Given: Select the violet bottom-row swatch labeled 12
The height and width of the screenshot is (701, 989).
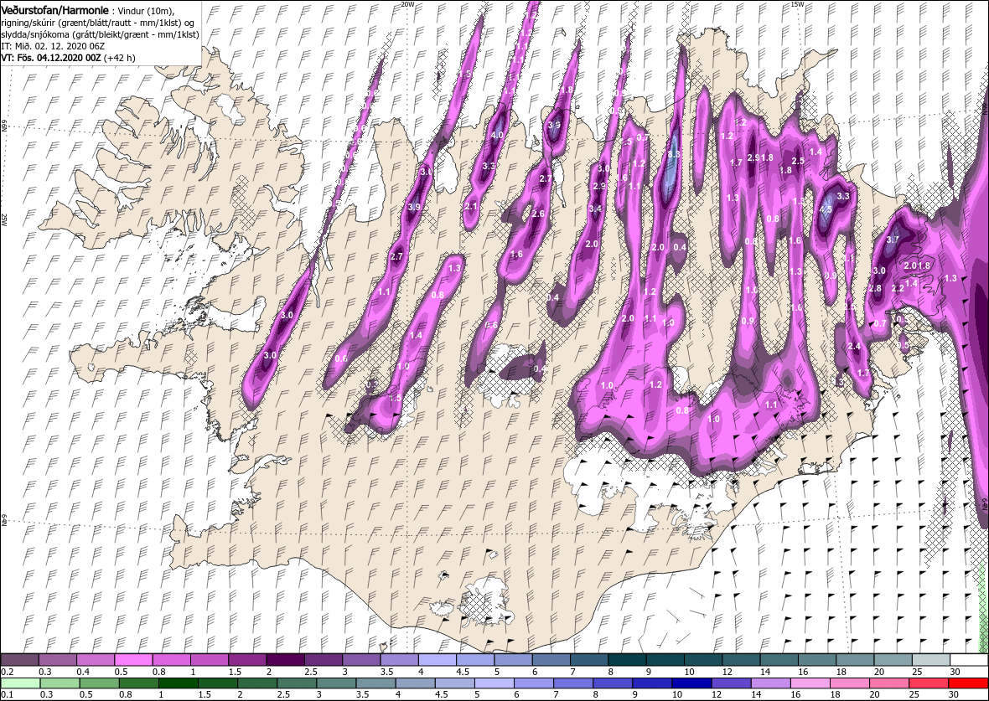Looking at the screenshot, I should (x=731, y=683).
